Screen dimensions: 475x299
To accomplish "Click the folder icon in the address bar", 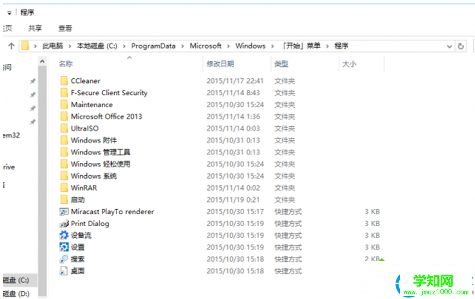I will pyautogui.click(x=25, y=46).
